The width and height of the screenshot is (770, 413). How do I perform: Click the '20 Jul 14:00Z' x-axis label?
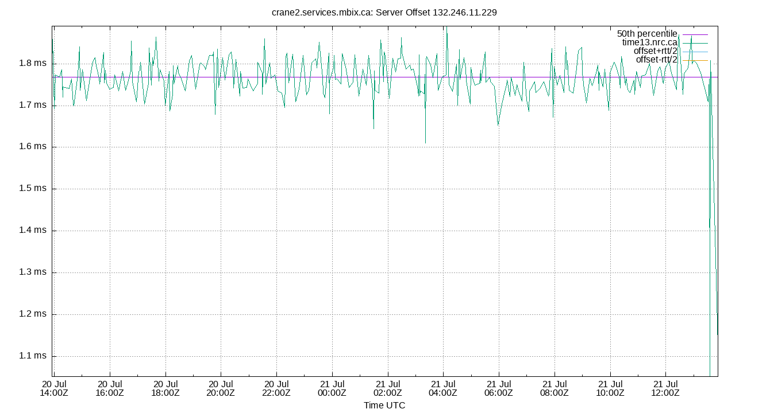(54, 388)
